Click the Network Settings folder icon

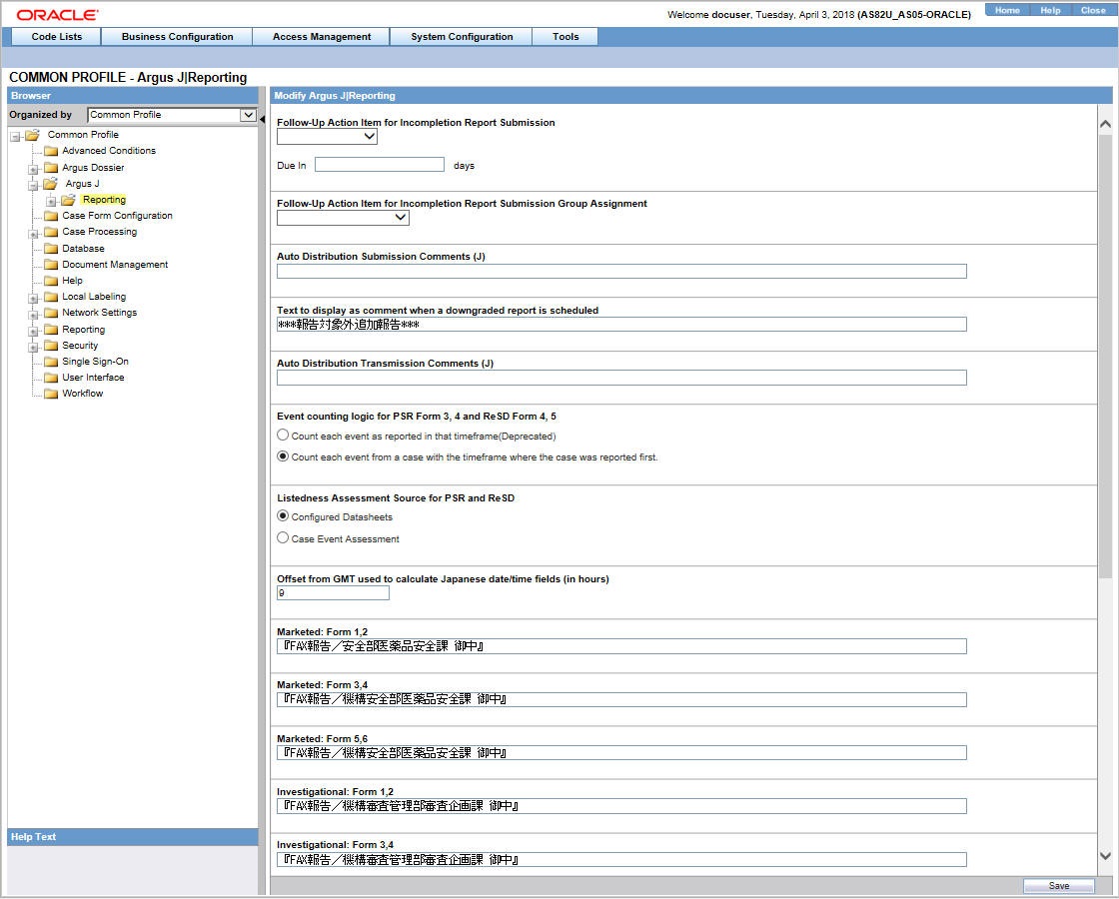click(51, 313)
